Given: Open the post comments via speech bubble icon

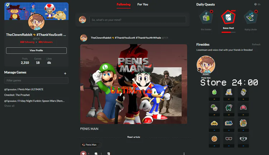Looking at the screenshot, I should [x=96, y=154].
